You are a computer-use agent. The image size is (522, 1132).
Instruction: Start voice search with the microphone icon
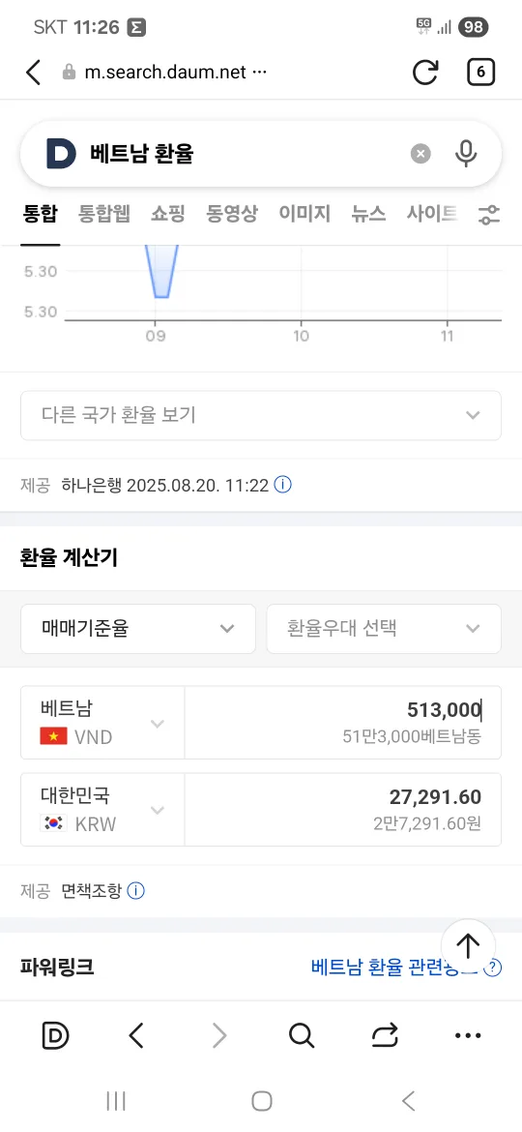coord(467,153)
